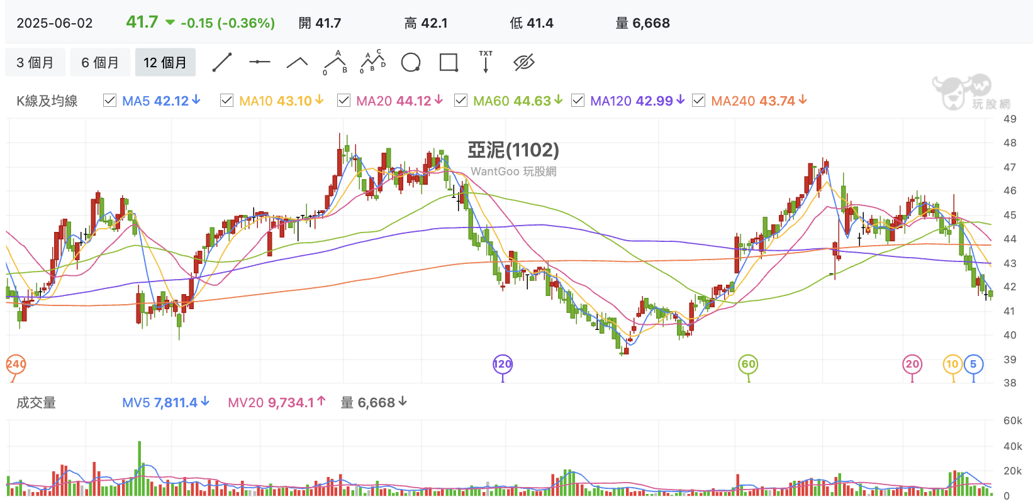Screen dimensions: 1033x504
Task: Click the 240 moving average timeline marker
Action: [15, 364]
